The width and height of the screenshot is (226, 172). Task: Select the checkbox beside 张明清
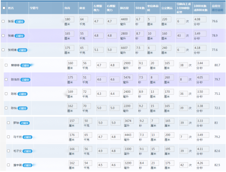3,50
